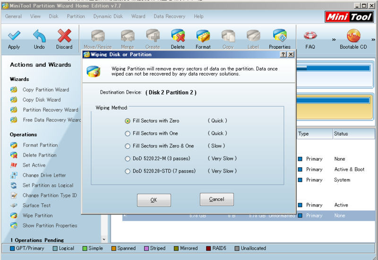Open the Help menu
This screenshot has width=378, height=260.
pyautogui.click(x=198, y=17)
